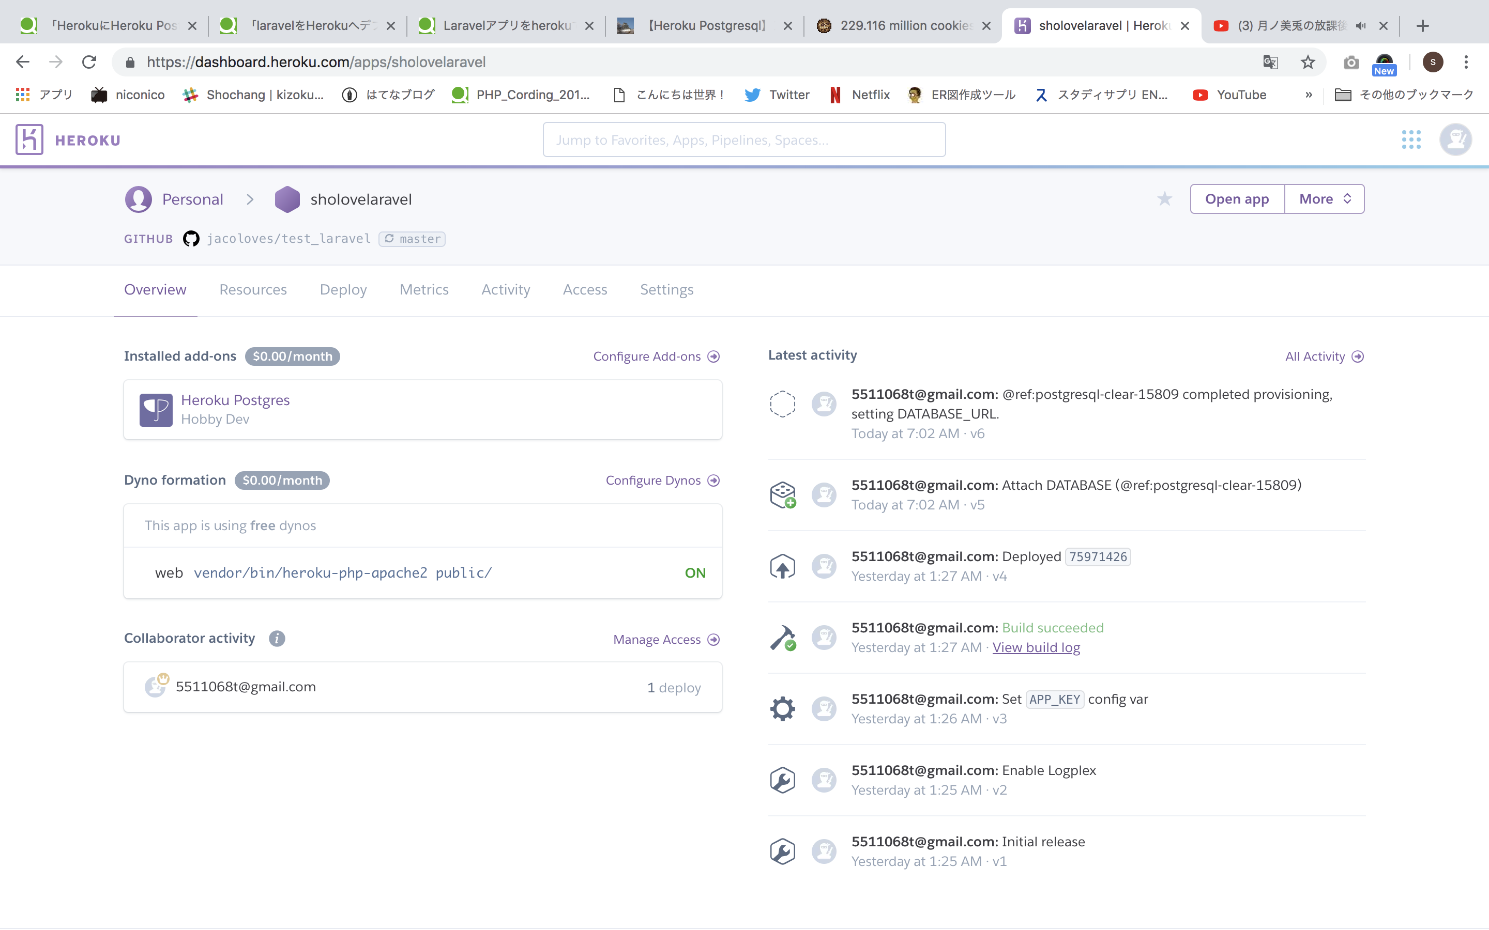Image resolution: width=1489 pixels, height=930 pixels.
Task: Click the APP_KEY config var gear icon
Action: click(783, 708)
